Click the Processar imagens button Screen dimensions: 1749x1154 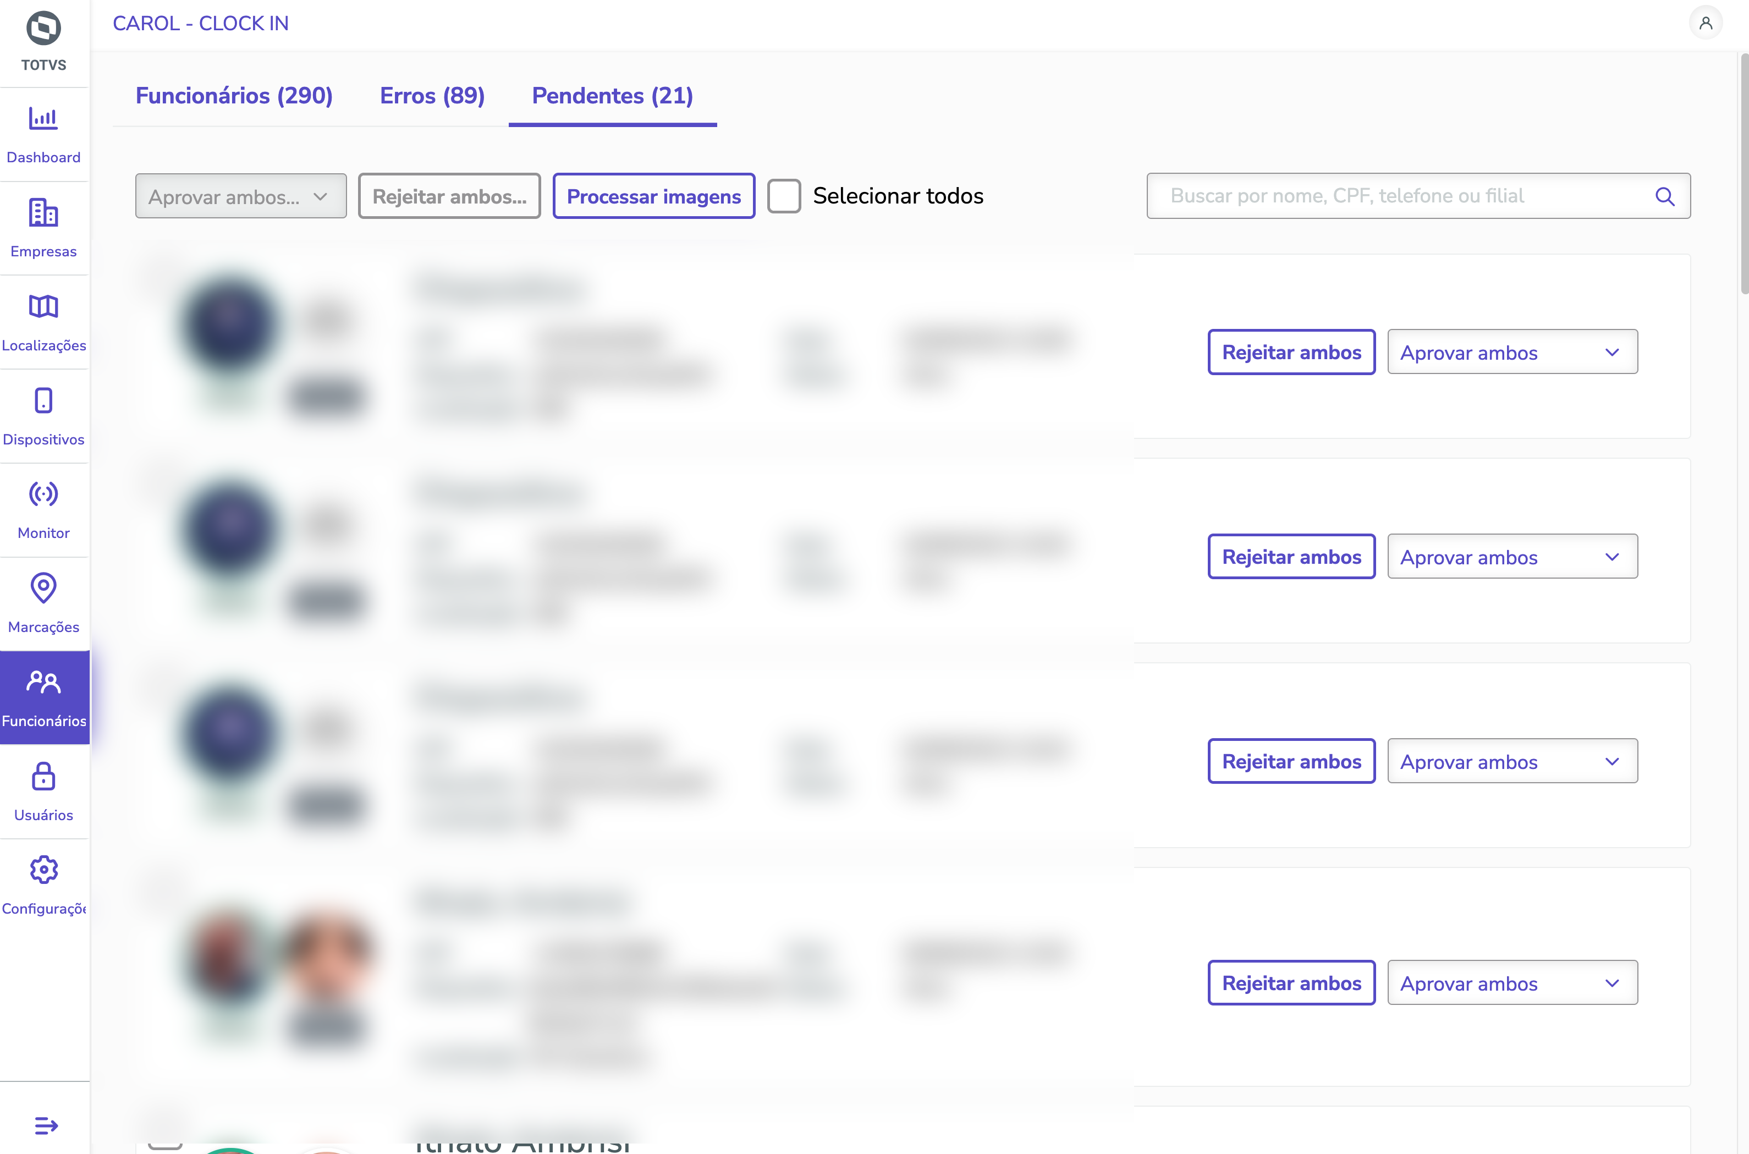point(653,196)
